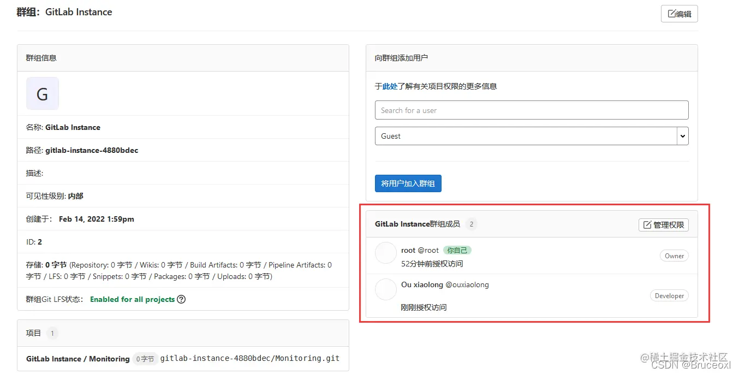Click the pencil icon in 管理权限 button

point(647,225)
